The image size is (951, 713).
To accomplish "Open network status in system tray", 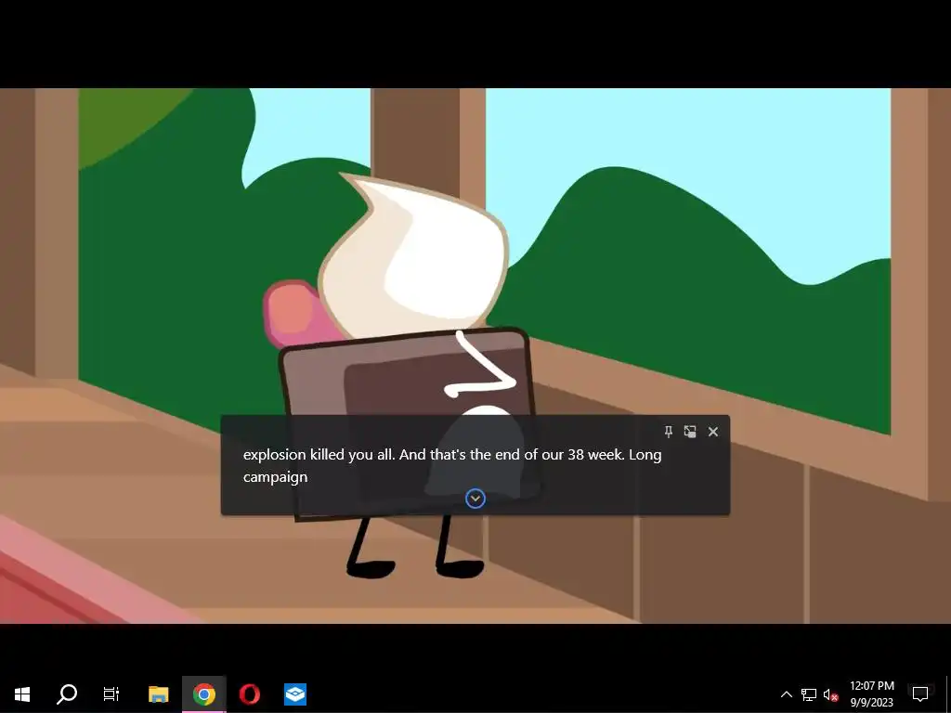I will 809,694.
